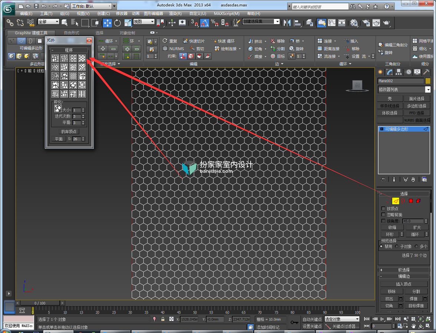436x333 pixels.
Task: Click the 平面 button in topology panel
Action: pyautogui.click(x=59, y=139)
